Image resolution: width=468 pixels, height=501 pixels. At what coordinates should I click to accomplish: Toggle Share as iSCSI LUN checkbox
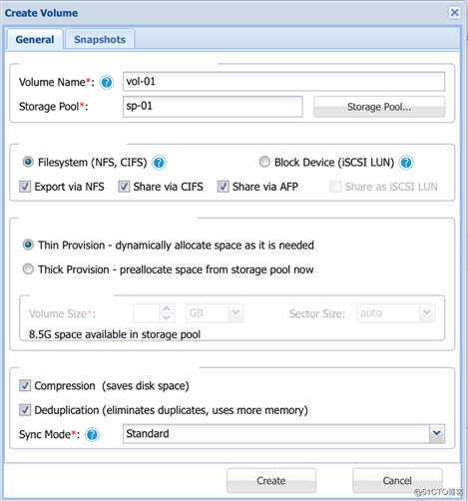[x=335, y=187]
